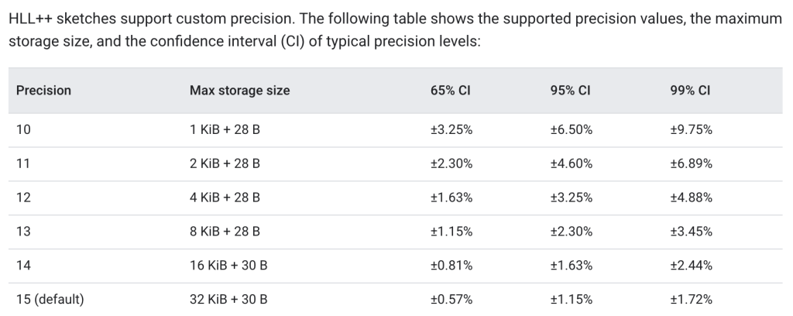
Task: Select the ±0.57% value
Action: [x=451, y=300]
